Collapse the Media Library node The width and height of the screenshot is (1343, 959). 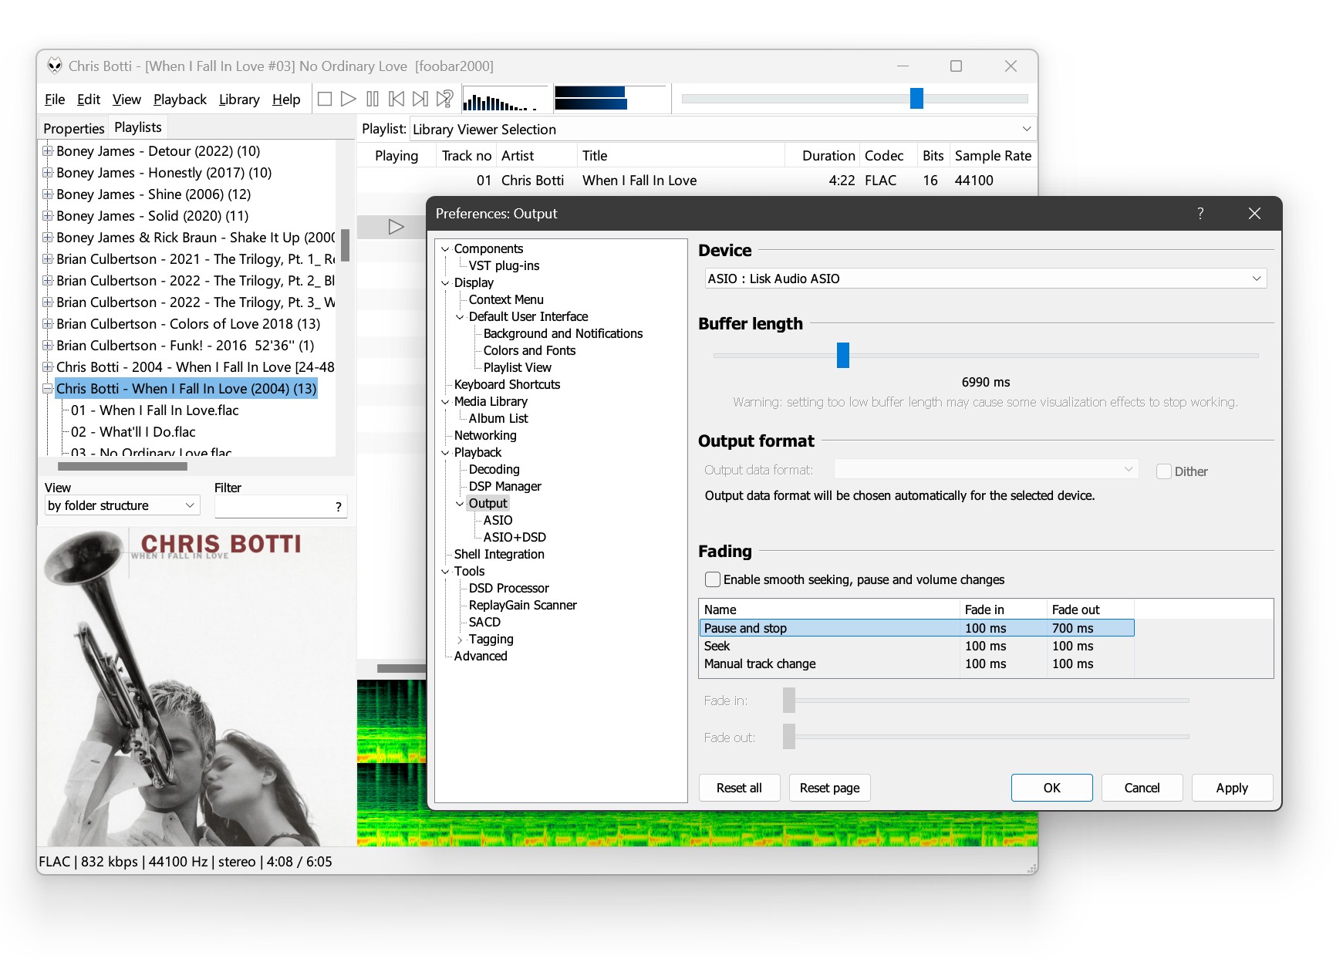point(445,402)
